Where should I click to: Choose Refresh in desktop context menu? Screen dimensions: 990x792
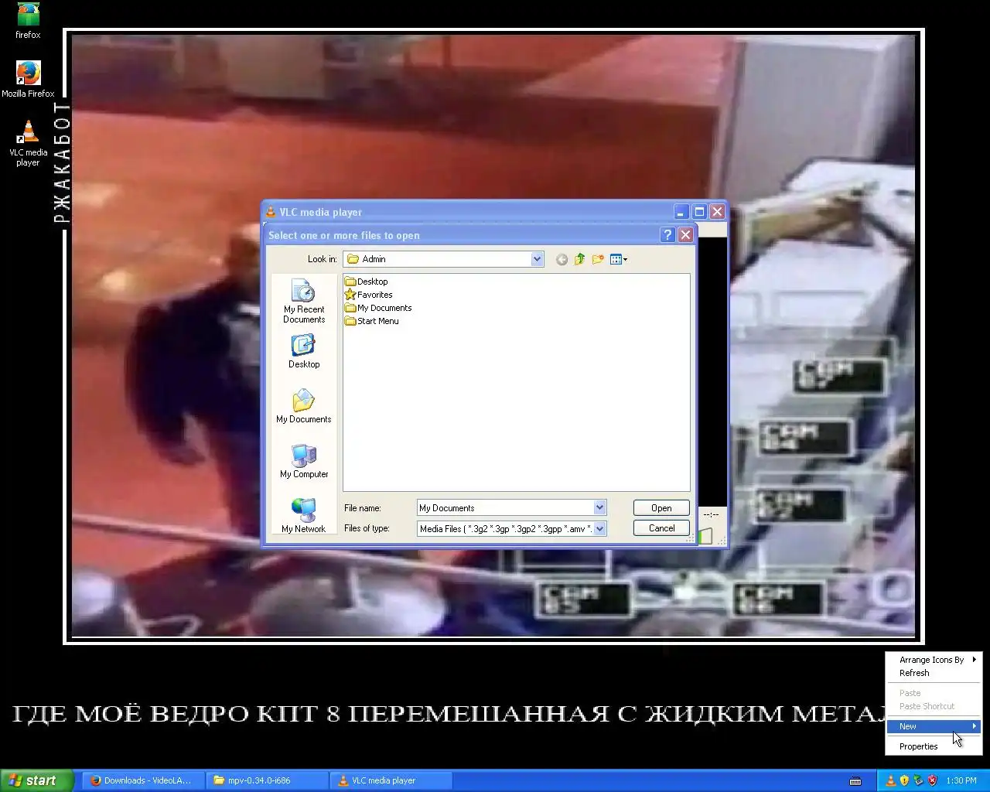pos(934,673)
